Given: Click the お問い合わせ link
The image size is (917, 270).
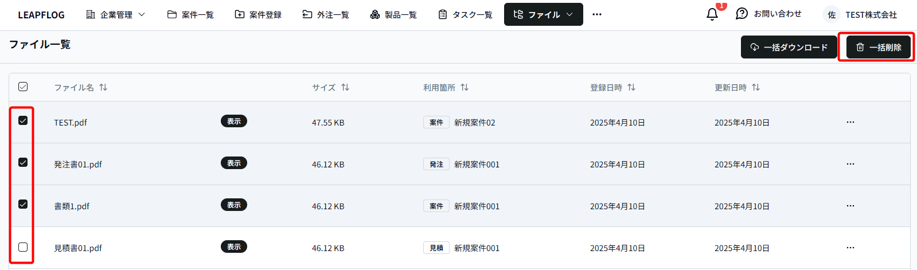Looking at the screenshot, I should [x=768, y=14].
